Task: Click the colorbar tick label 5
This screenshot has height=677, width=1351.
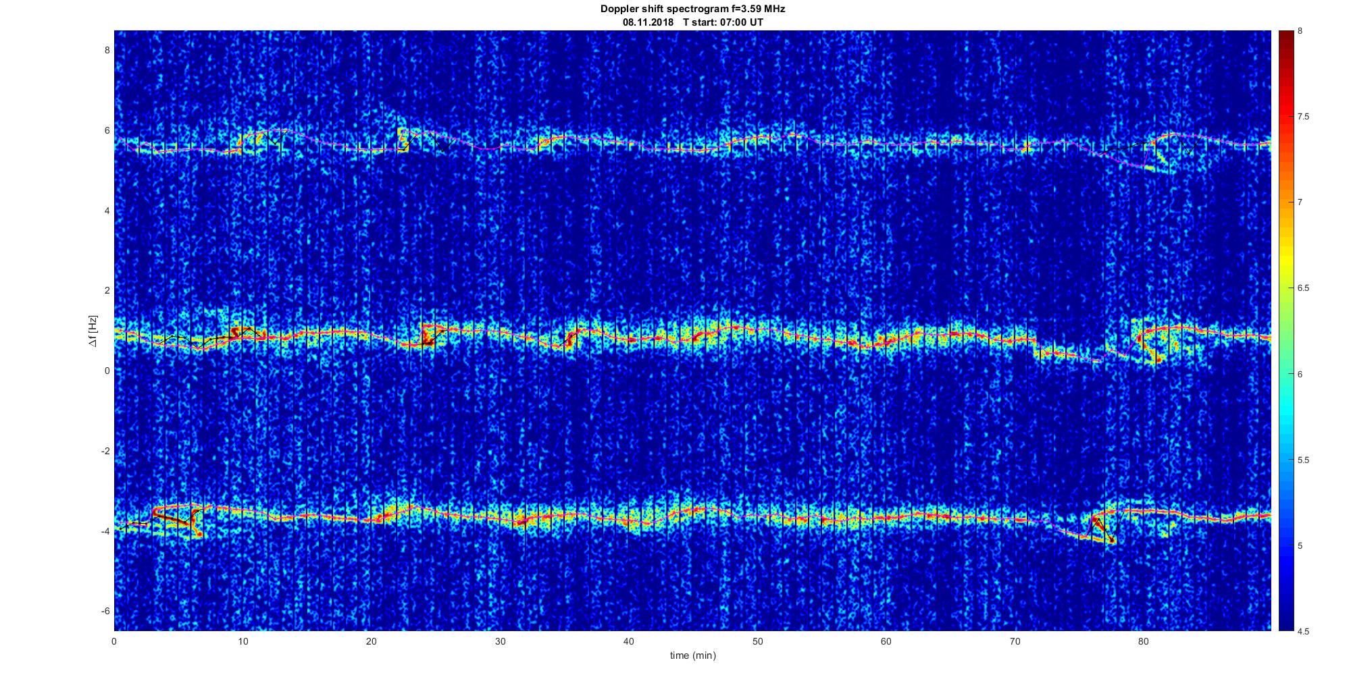Action: (x=1300, y=546)
